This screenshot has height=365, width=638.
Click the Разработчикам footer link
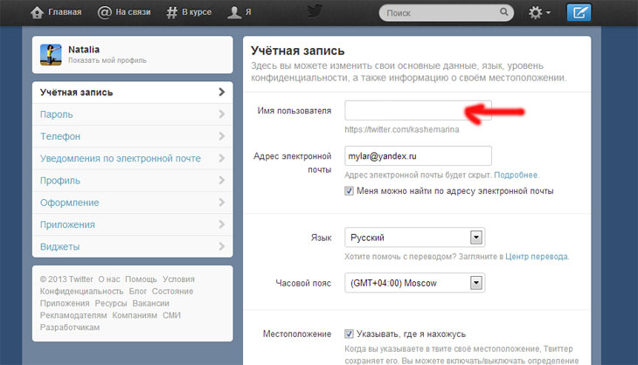tap(70, 327)
